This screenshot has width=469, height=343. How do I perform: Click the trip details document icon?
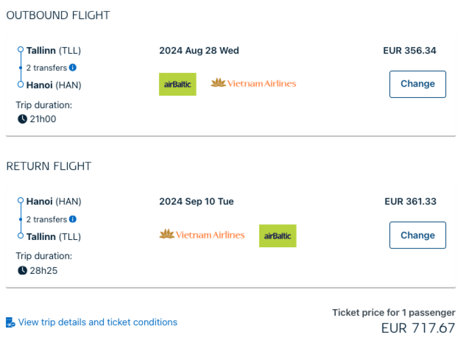tap(11, 322)
